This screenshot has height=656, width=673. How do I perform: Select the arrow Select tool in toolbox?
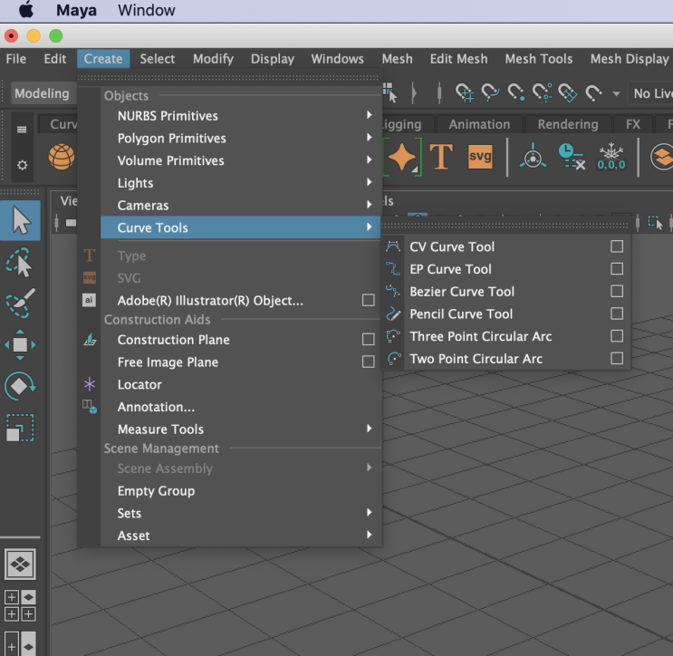click(20, 220)
